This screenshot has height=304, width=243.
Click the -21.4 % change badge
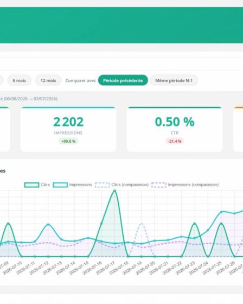[x=175, y=141]
